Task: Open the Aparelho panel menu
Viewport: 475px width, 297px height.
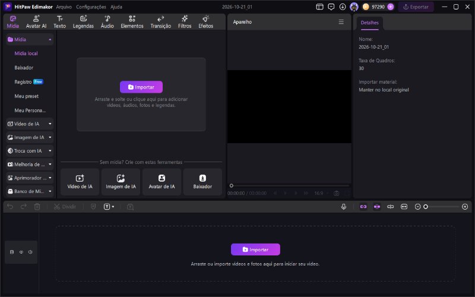Action: [341, 22]
